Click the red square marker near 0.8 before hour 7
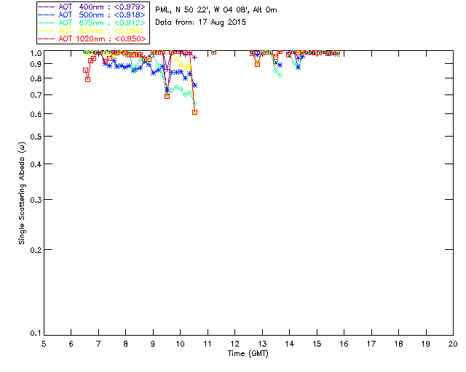The height and width of the screenshot is (372, 466). pos(87,79)
